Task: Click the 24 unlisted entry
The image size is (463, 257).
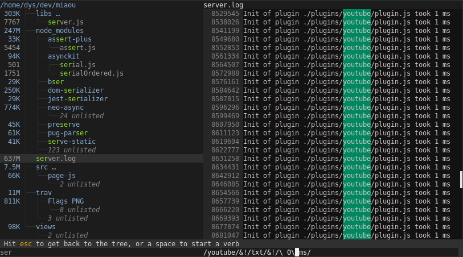Action: [82, 116]
